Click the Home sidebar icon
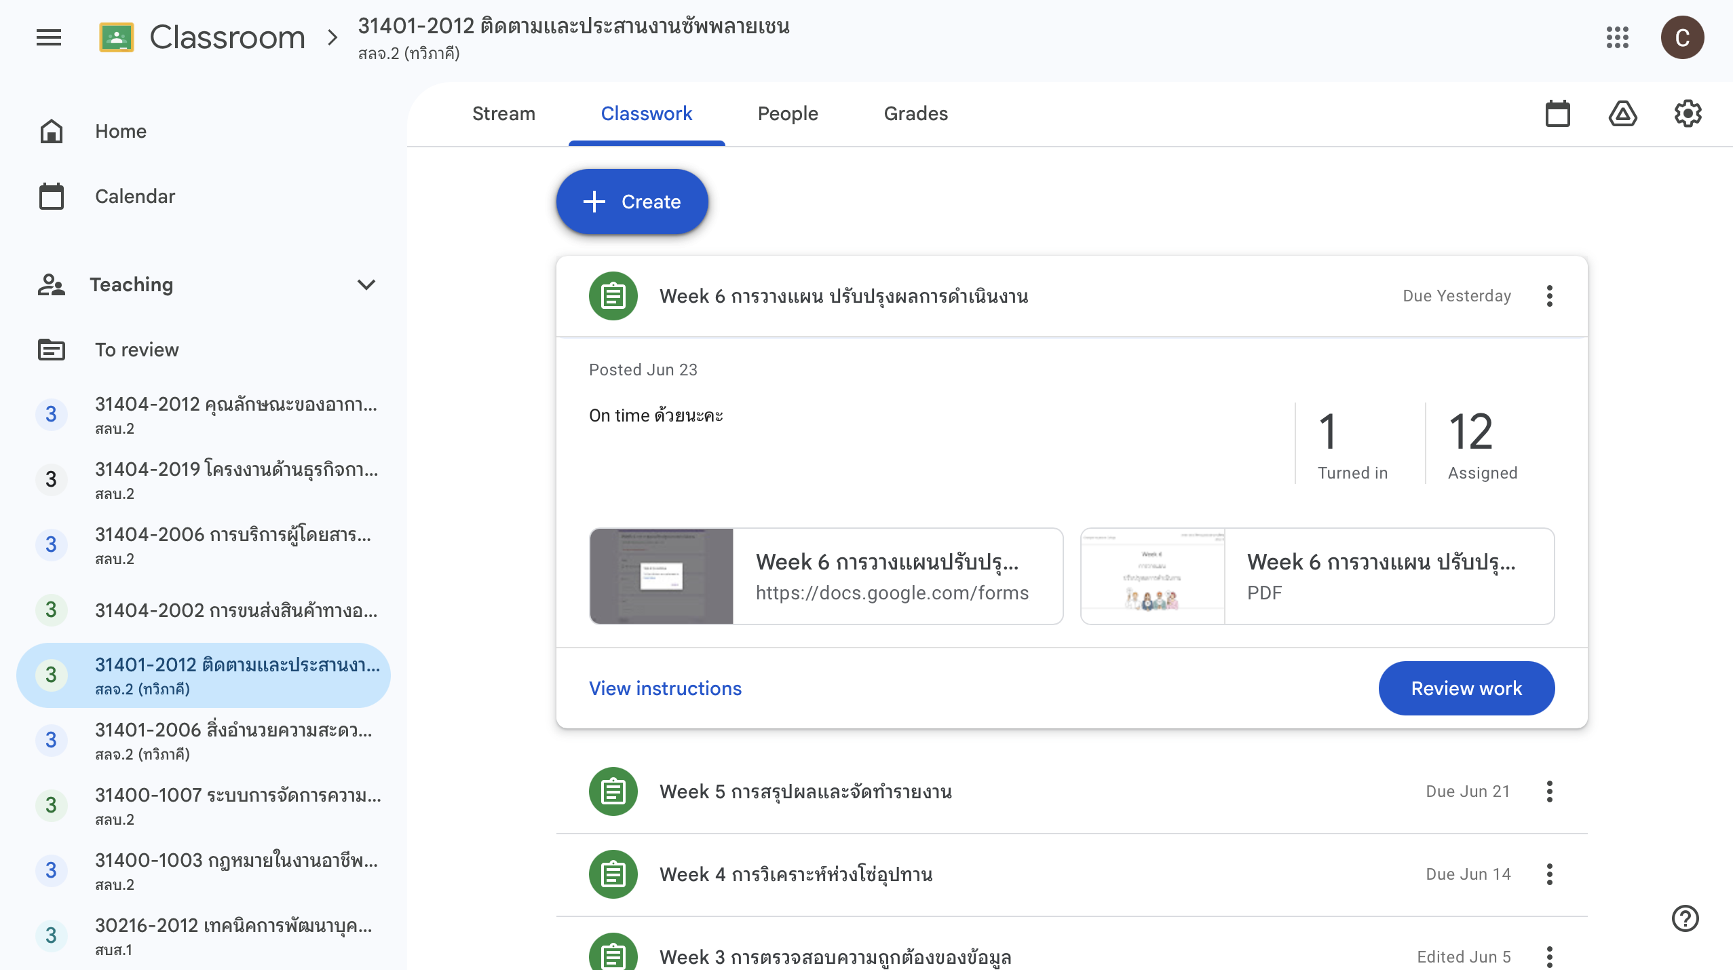 pyautogui.click(x=52, y=131)
